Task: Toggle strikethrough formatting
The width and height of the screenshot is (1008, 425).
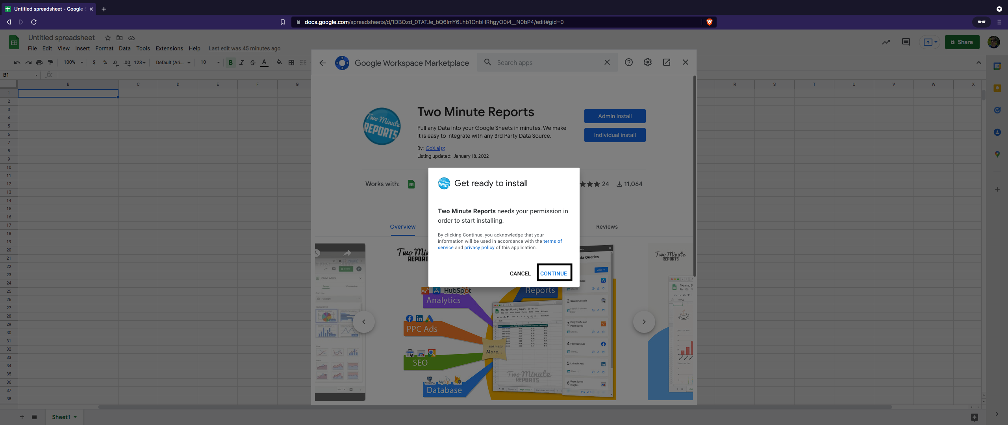Action: (253, 63)
